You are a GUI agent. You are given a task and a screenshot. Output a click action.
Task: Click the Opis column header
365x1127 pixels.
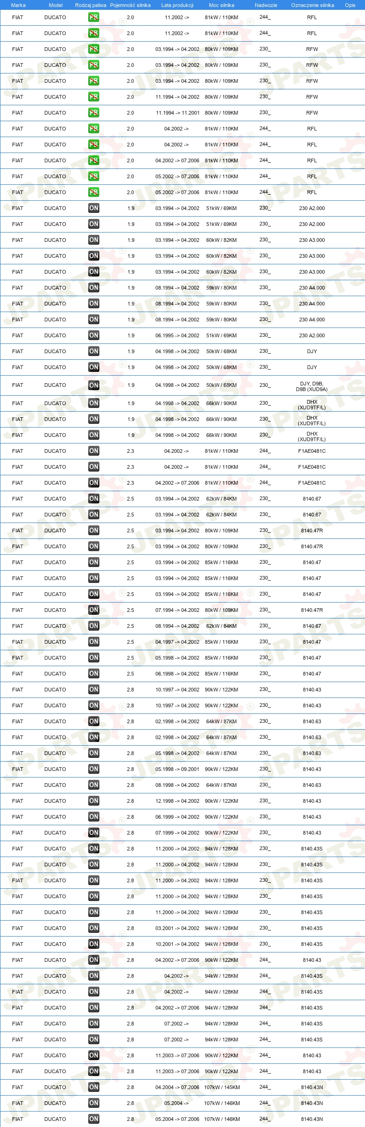(x=350, y=5)
